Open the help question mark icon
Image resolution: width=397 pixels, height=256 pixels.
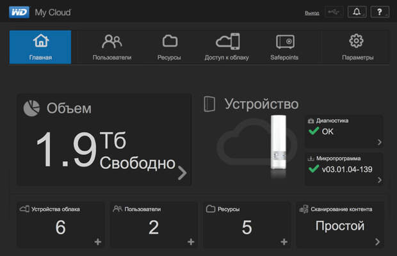[x=380, y=12]
